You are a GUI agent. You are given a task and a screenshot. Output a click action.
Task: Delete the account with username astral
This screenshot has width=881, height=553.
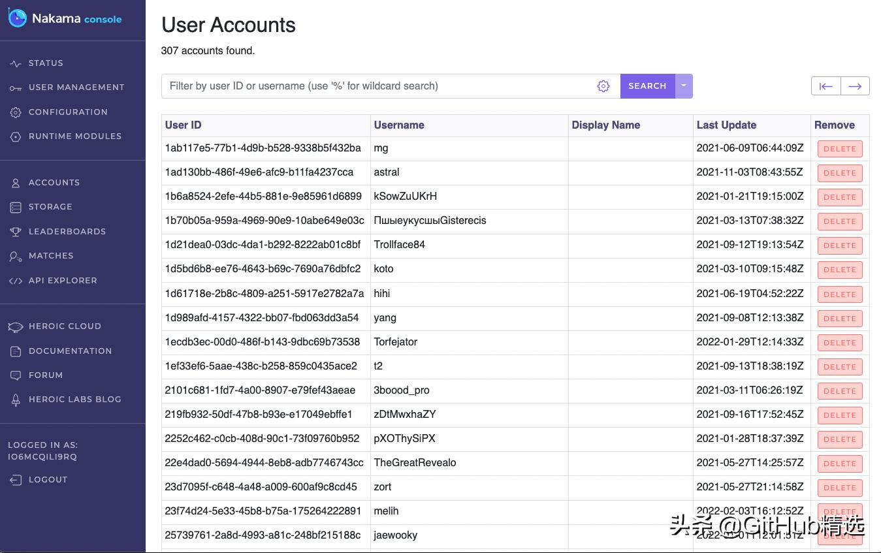pos(839,173)
